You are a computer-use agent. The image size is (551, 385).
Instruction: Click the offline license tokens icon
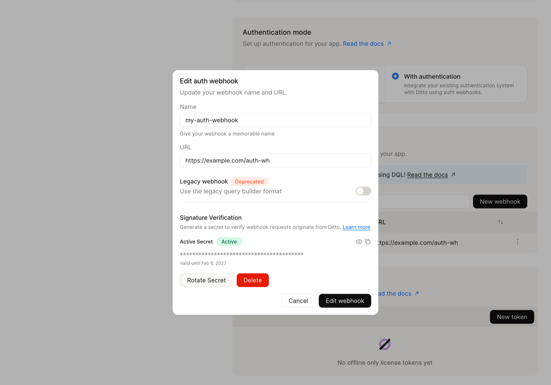[x=384, y=344]
